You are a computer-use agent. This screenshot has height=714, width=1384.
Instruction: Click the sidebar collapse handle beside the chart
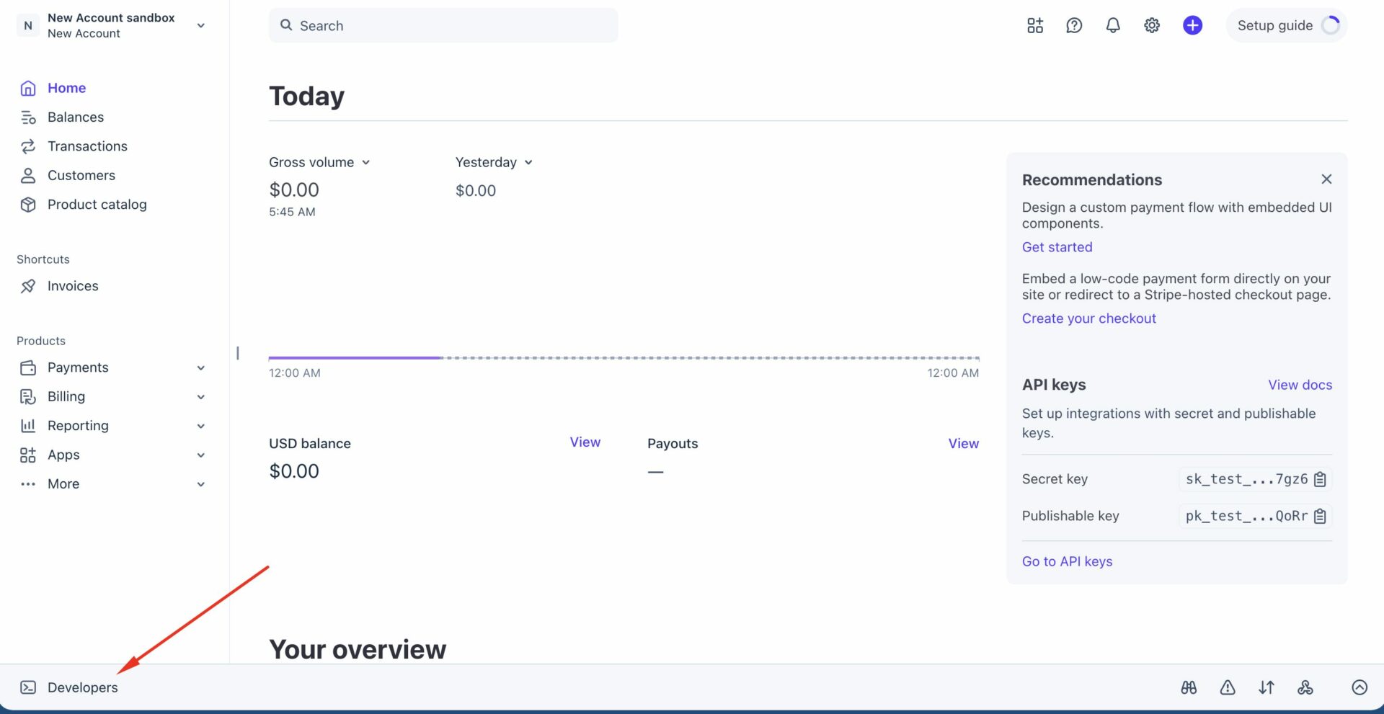click(x=238, y=353)
